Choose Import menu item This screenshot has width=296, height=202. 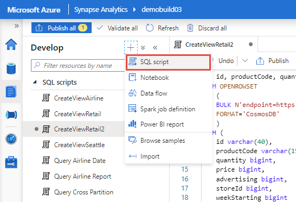[168, 156]
